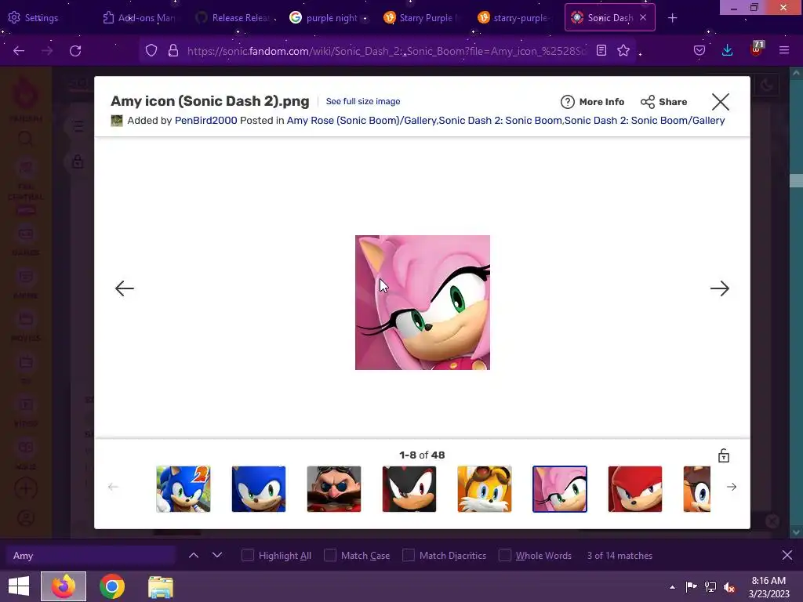Open the Firefox application menu

coord(784,50)
